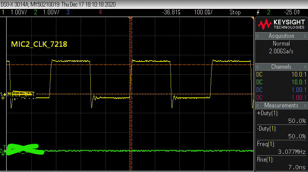The image size is (308, 172).
Task: Click the channel 2 ground reference marker
Action: pyautogui.click(x=3, y=151)
